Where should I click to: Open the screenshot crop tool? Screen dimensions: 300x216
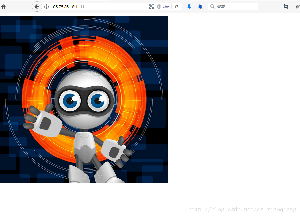click(286, 7)
